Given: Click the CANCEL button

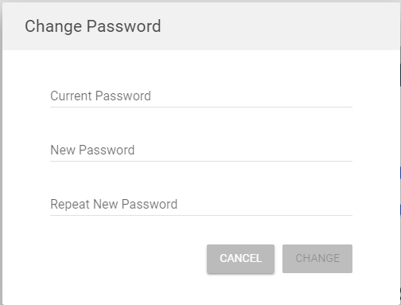Looking at the screenshot, I should tap(240, 259).
